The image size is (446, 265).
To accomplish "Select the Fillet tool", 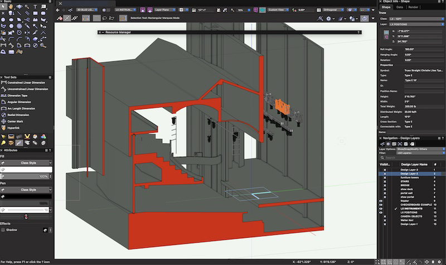I will click(x=11, y=39).
